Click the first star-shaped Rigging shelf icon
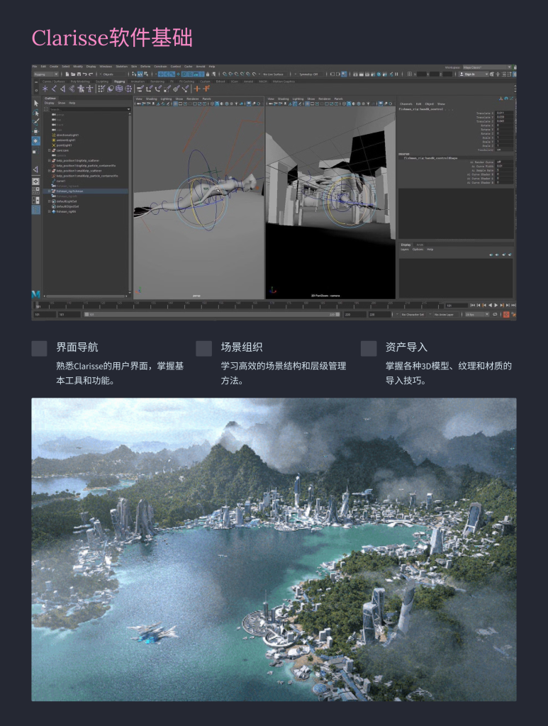This screenshot has height=726, width=548. tap(45, 89)
